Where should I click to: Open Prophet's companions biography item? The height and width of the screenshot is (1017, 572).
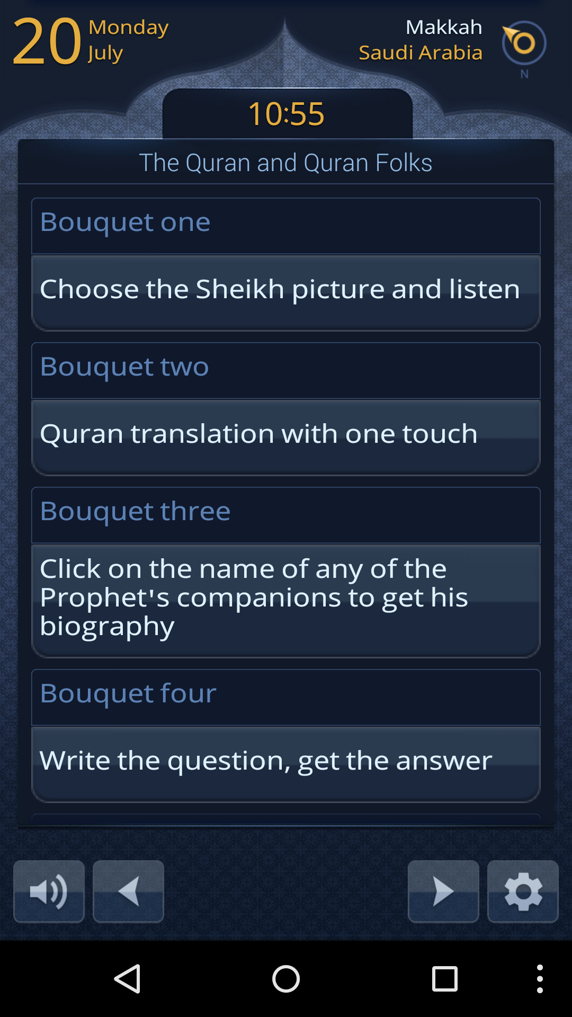tap(286, 600)
